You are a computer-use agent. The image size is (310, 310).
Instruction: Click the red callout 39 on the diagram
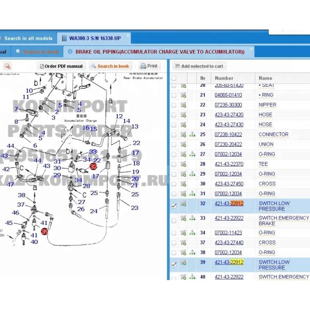coord(45,231)
